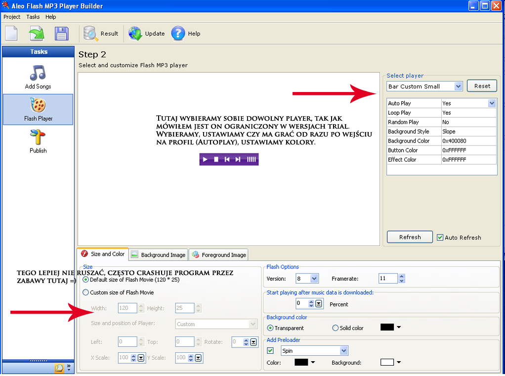
Task: Click the volume bars in the player preview
Action: tap(251, 159)
